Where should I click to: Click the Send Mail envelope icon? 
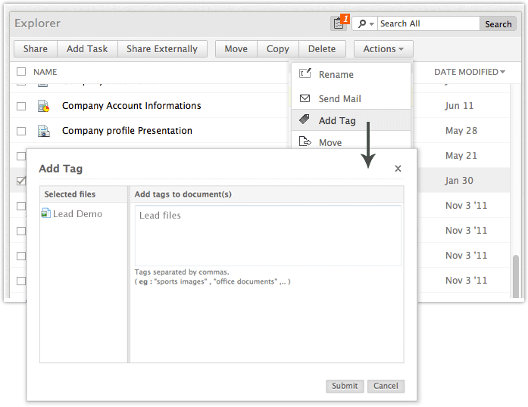click(305, 98)
